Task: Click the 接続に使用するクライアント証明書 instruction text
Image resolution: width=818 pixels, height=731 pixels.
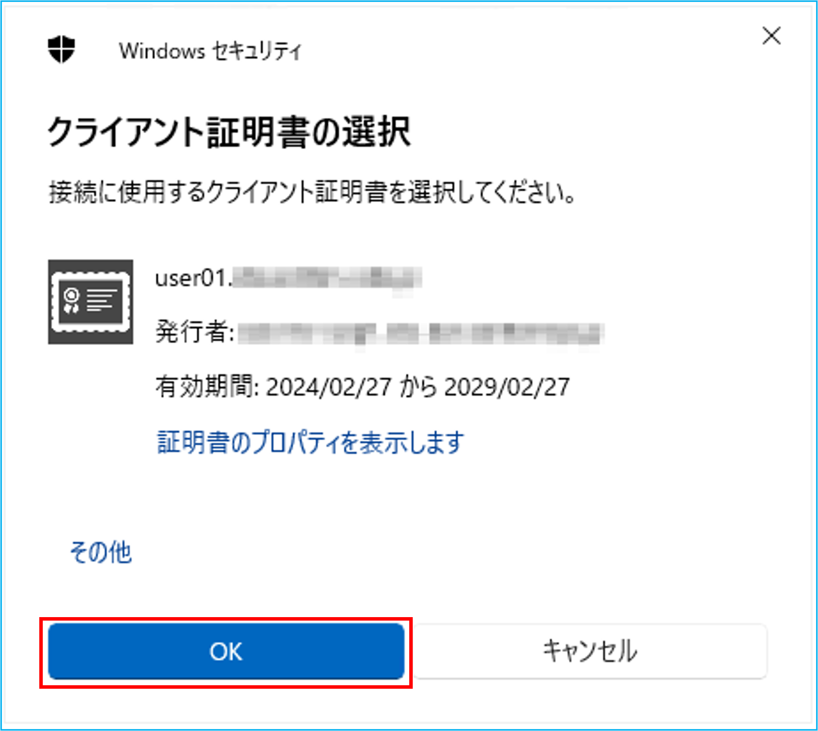Action: point(218,192)
